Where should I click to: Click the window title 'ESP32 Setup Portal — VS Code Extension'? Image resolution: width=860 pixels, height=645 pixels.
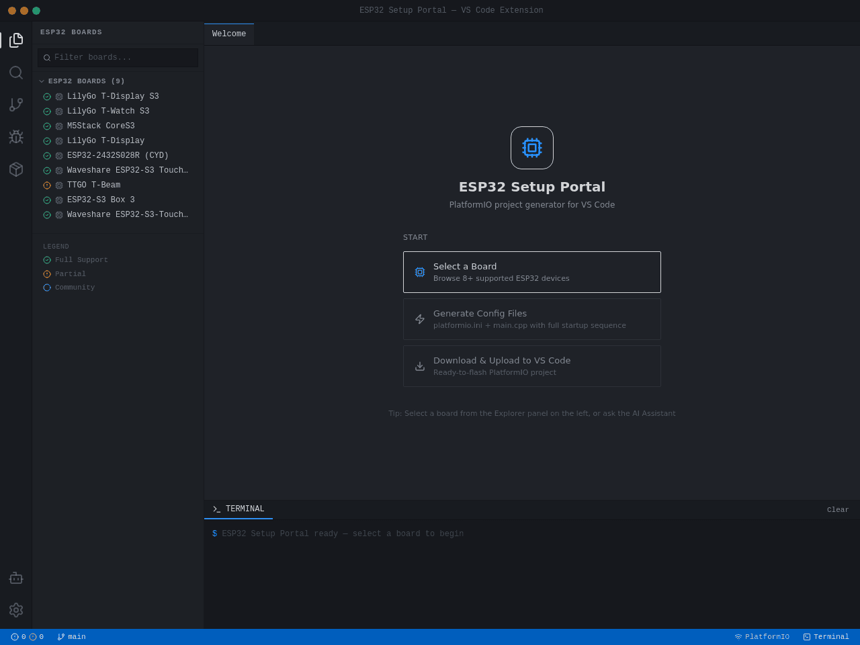click(x=451, y=11)
